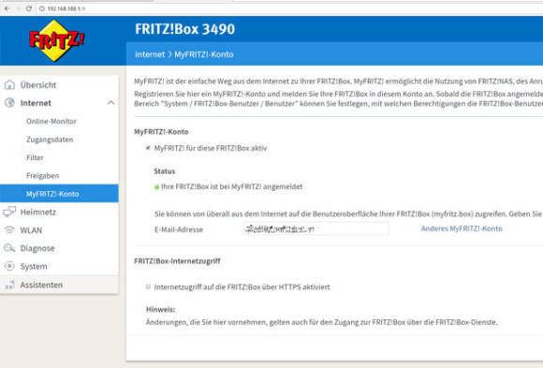The width and height of the screenshot is (543, 368).
Task: Click the Heimnetz monitor icon
Action: click(9, 212)
